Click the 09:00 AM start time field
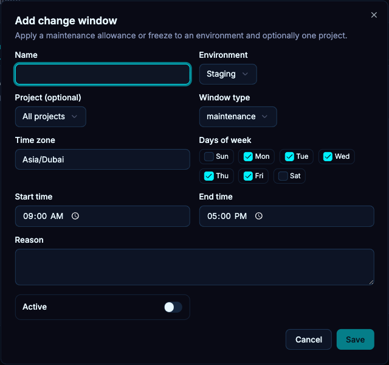This screenshot has width=389, height=365. [x=103, y=216]
